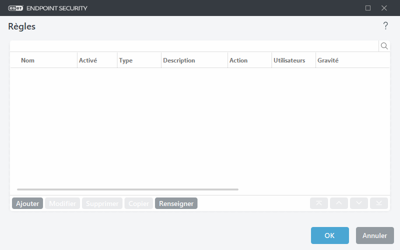
Task: Move rule to bottom arrow button
Action: (379, 203)
